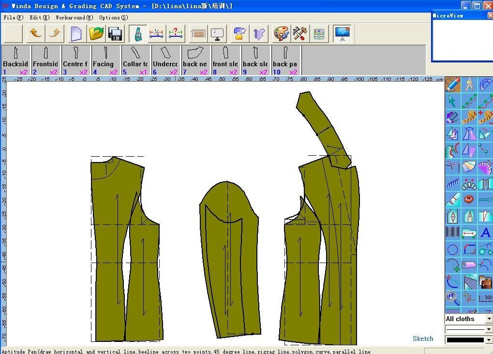Toggle the pattern piece mode button

[x=138, y=33]
